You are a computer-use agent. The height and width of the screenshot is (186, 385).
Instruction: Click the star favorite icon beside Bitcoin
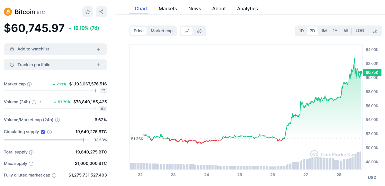88,12
